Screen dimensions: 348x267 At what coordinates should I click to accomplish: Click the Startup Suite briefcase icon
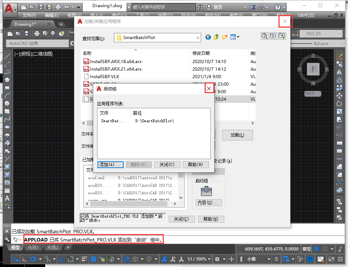click(x=206, y=191)
